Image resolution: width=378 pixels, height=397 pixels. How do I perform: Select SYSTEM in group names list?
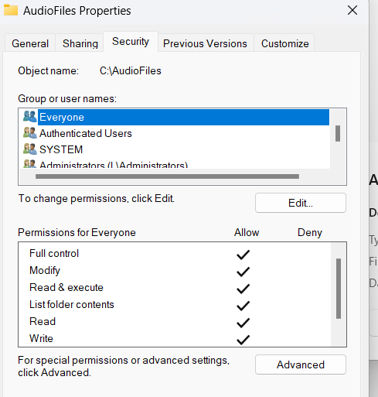tap(61, 149)
